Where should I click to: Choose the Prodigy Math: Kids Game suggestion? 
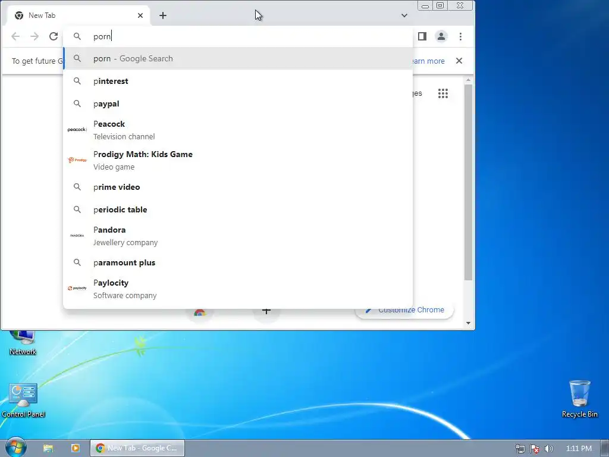pos(238,160)
